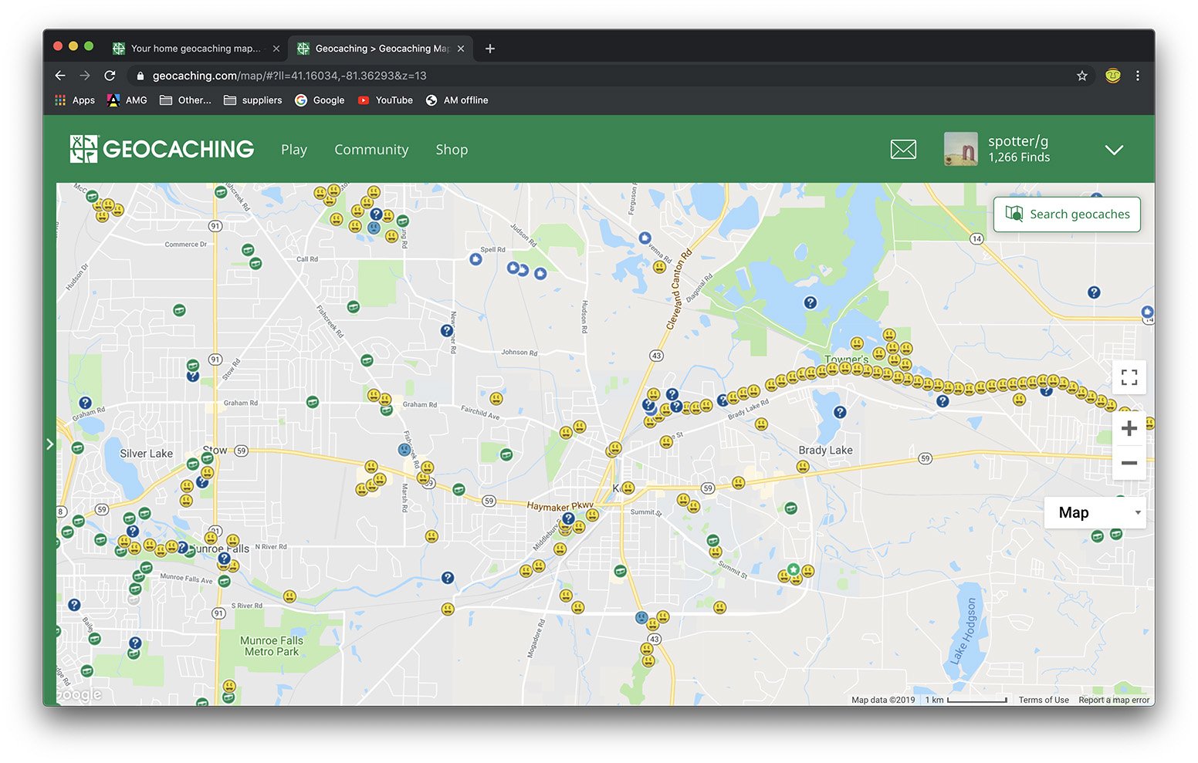Click the spotter/g profile avatar
Image resolution: width=1198 pixels, height=763 pixels.
click(959, 149)
